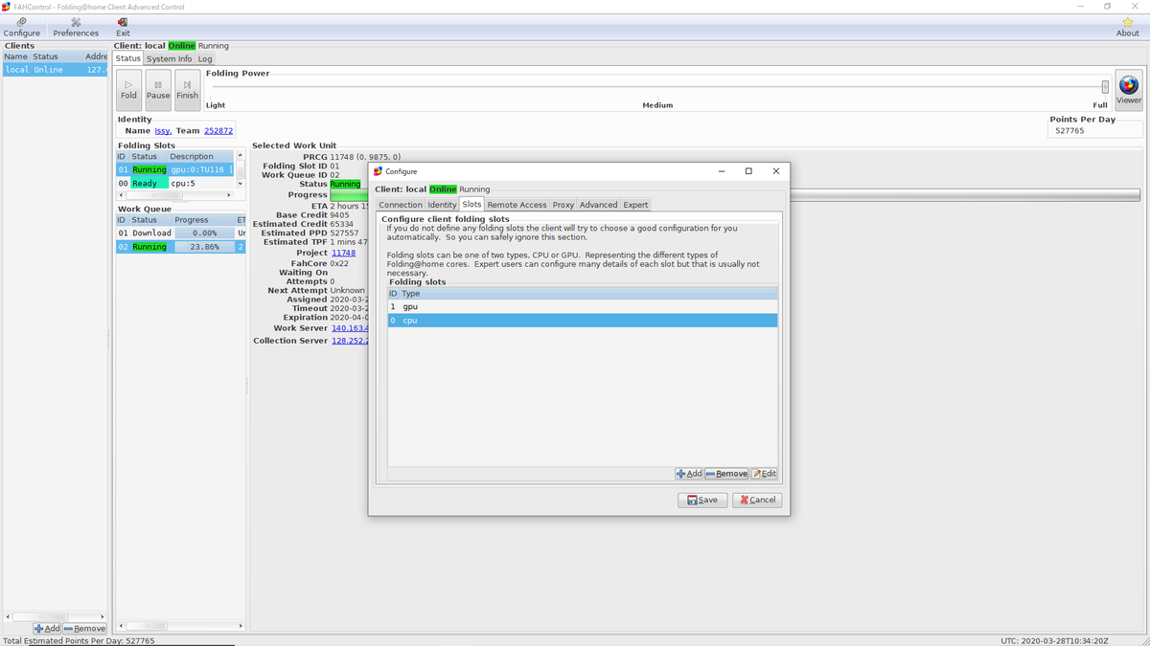The width and height of the screenshot is (1150, 646).
Task: Click the Pause folding button
Action: click(x=158, y=90)
